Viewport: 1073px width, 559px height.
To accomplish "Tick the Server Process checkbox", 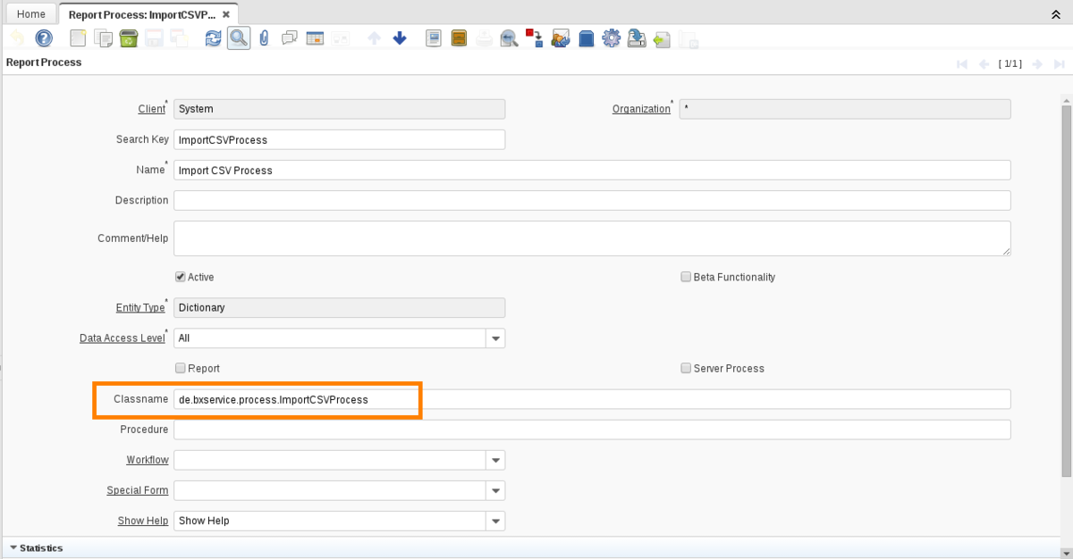I will click(x=687, y=368).
